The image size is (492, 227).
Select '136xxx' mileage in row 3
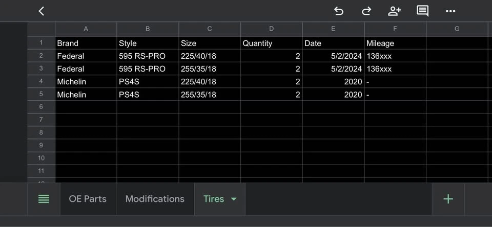[395, 69]
